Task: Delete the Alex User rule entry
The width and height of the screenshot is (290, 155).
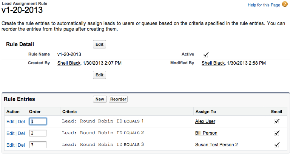Action: 21,122
